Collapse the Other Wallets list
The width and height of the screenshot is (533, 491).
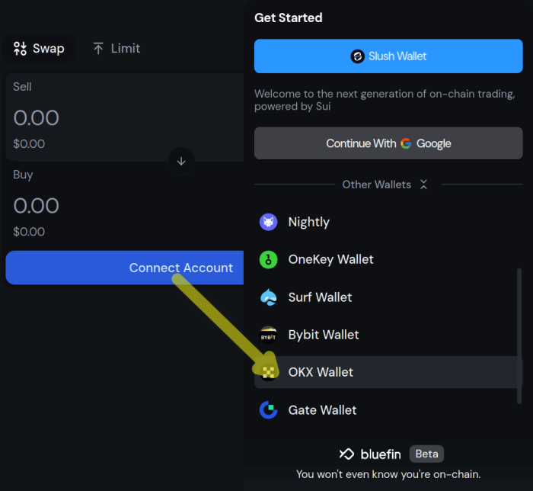point(424,185)
